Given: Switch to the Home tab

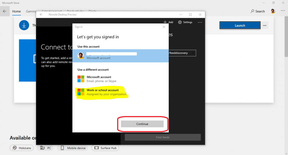Looking at the screenshot, I should click(x=16, y=11).
